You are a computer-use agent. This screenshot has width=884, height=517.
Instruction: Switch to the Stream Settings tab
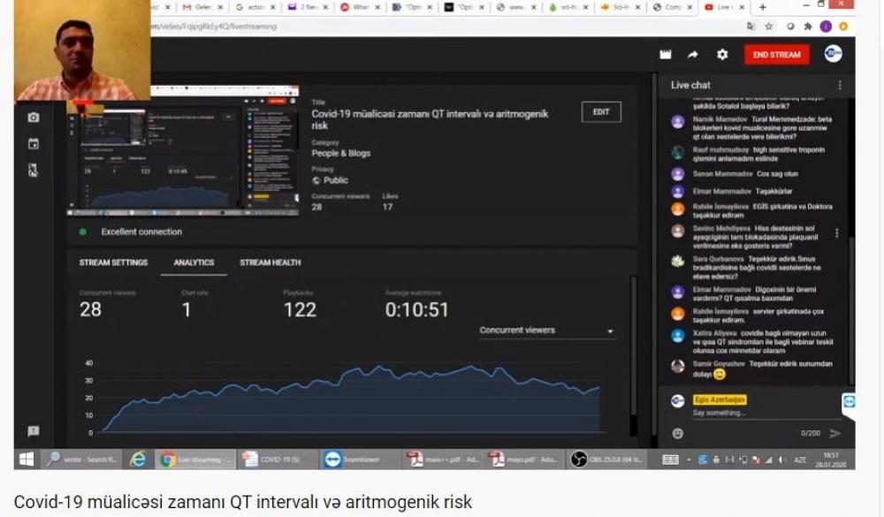point(113,262)
